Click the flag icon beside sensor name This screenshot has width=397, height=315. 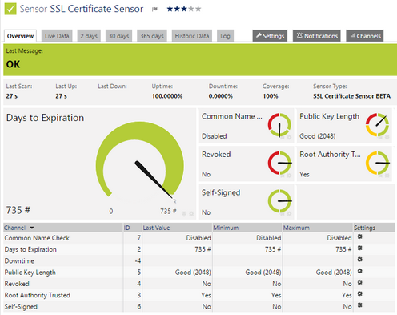tap(154, 10)
